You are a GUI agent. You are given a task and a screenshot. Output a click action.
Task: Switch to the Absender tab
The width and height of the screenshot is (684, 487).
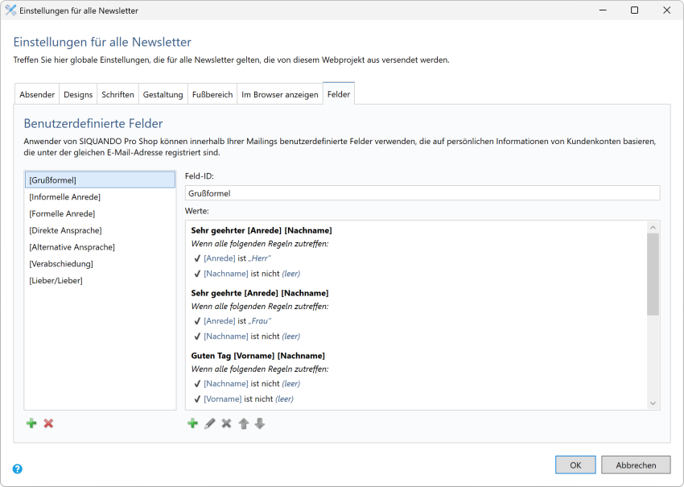37,95
